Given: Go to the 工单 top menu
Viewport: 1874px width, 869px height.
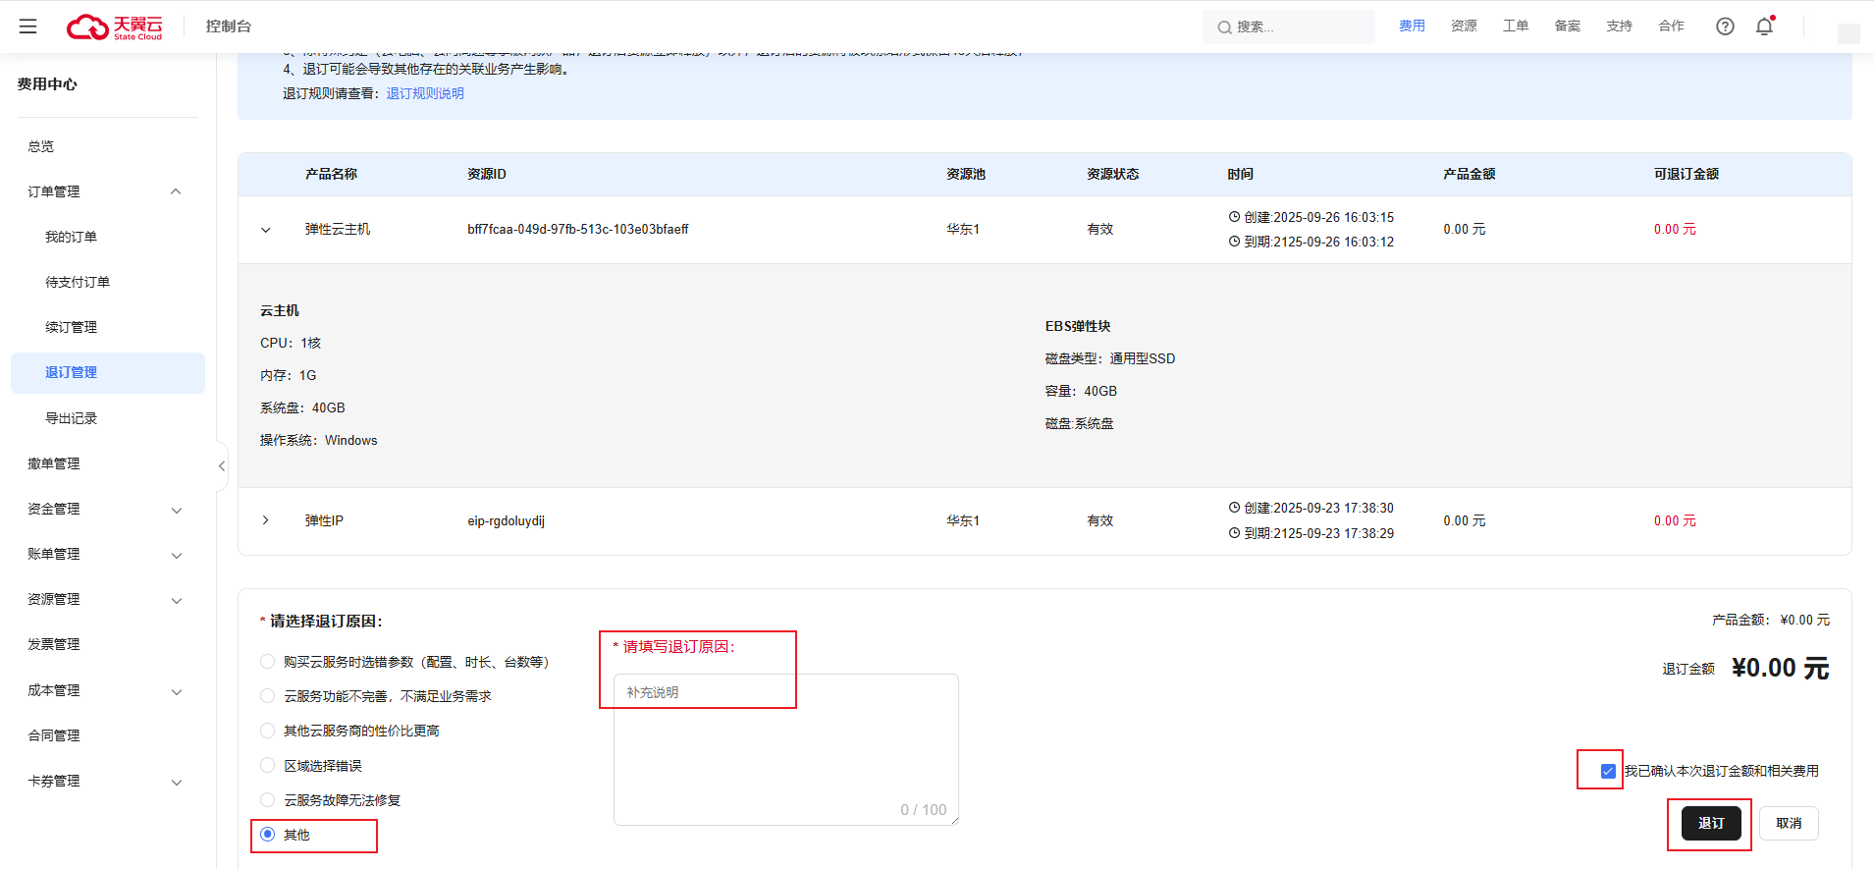Looking at the screenshot, I should pyautogui.click(x=1515, y=27).
